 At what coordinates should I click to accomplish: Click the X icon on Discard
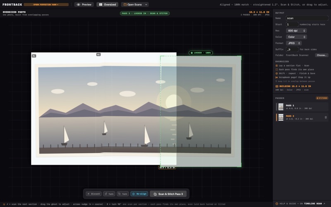[x=89, y=194]
